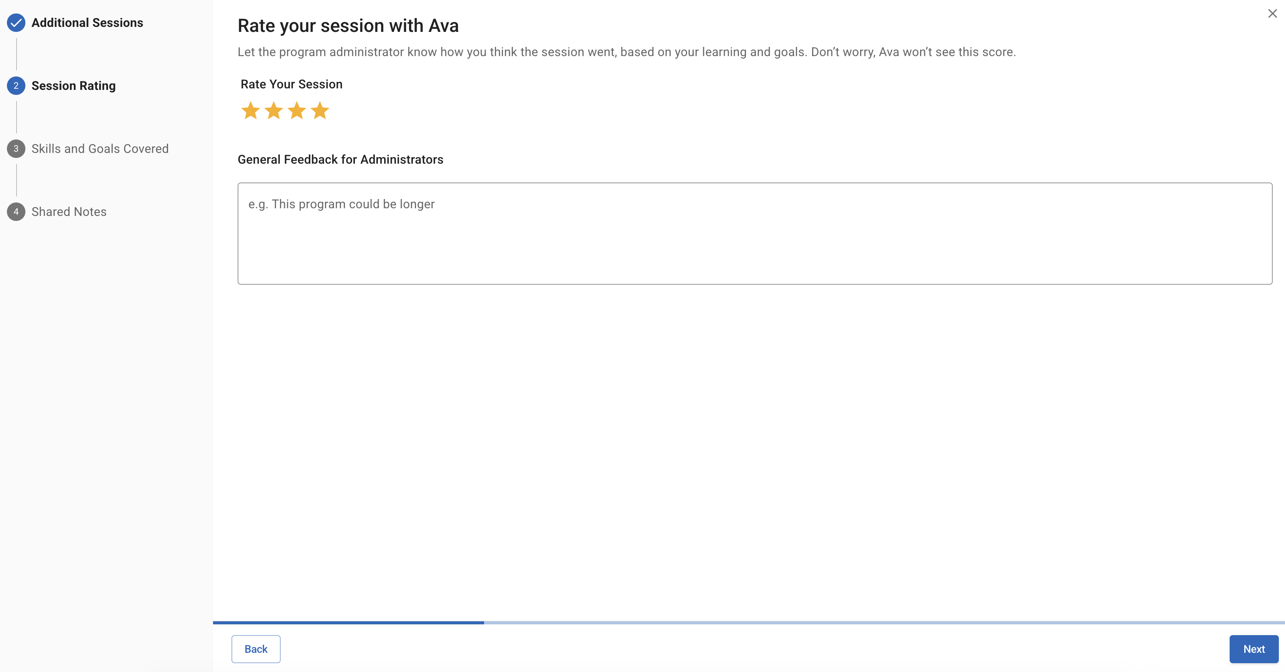Click the Additional Sessions checkmark icon
The height and width of the screenshot is (672, 1285).
[x=16, y=23]
